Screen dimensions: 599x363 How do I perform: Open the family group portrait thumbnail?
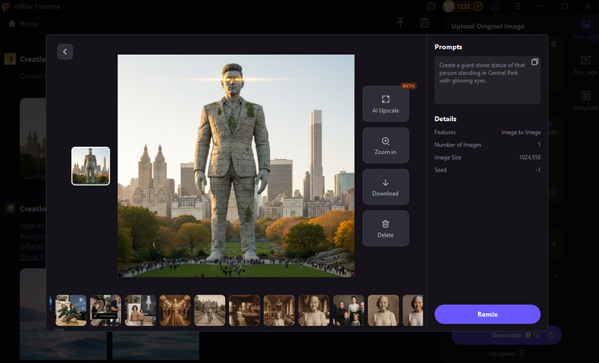point(349,311)
